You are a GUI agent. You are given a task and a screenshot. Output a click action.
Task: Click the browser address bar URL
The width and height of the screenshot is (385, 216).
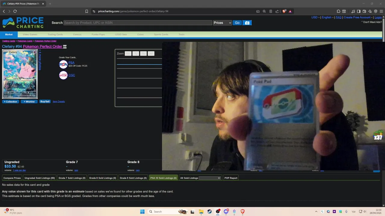pyautogui.click(x=133, y=11)
